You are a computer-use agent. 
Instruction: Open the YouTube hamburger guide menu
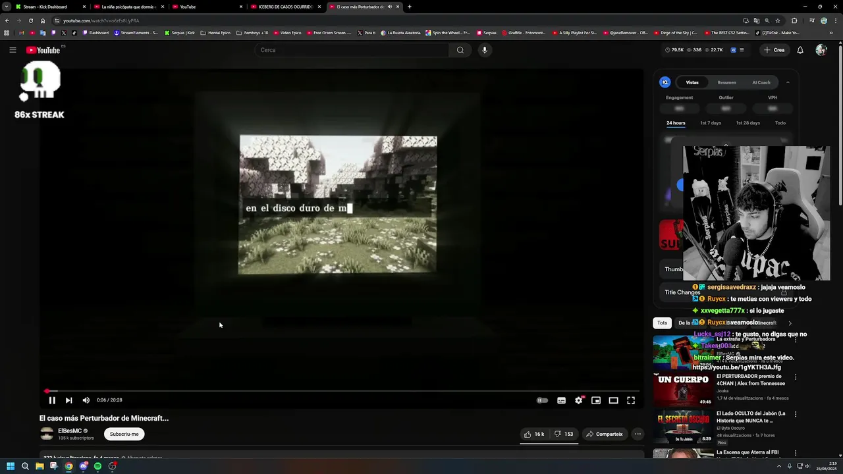click(13, 50)
